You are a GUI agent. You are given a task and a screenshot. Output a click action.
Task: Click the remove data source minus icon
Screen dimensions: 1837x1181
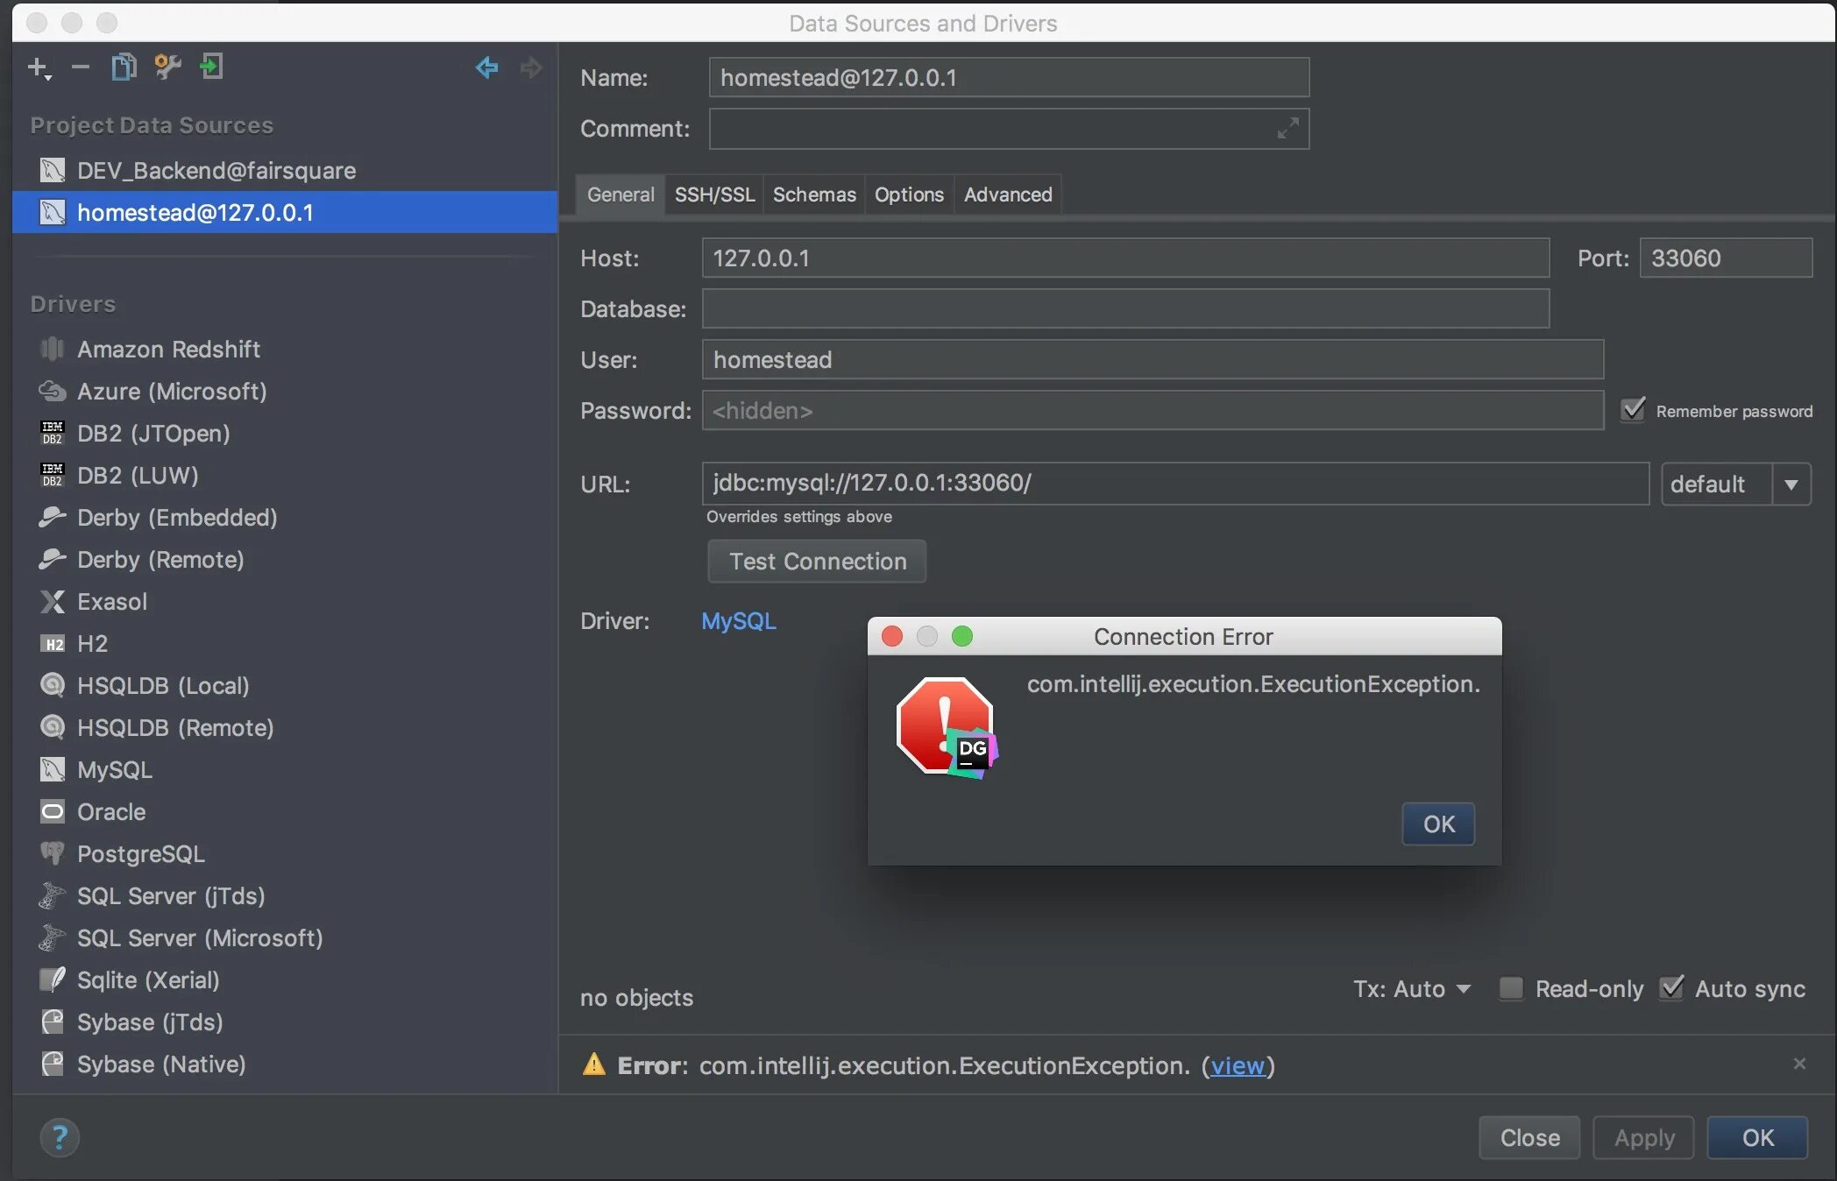[81, 67]
